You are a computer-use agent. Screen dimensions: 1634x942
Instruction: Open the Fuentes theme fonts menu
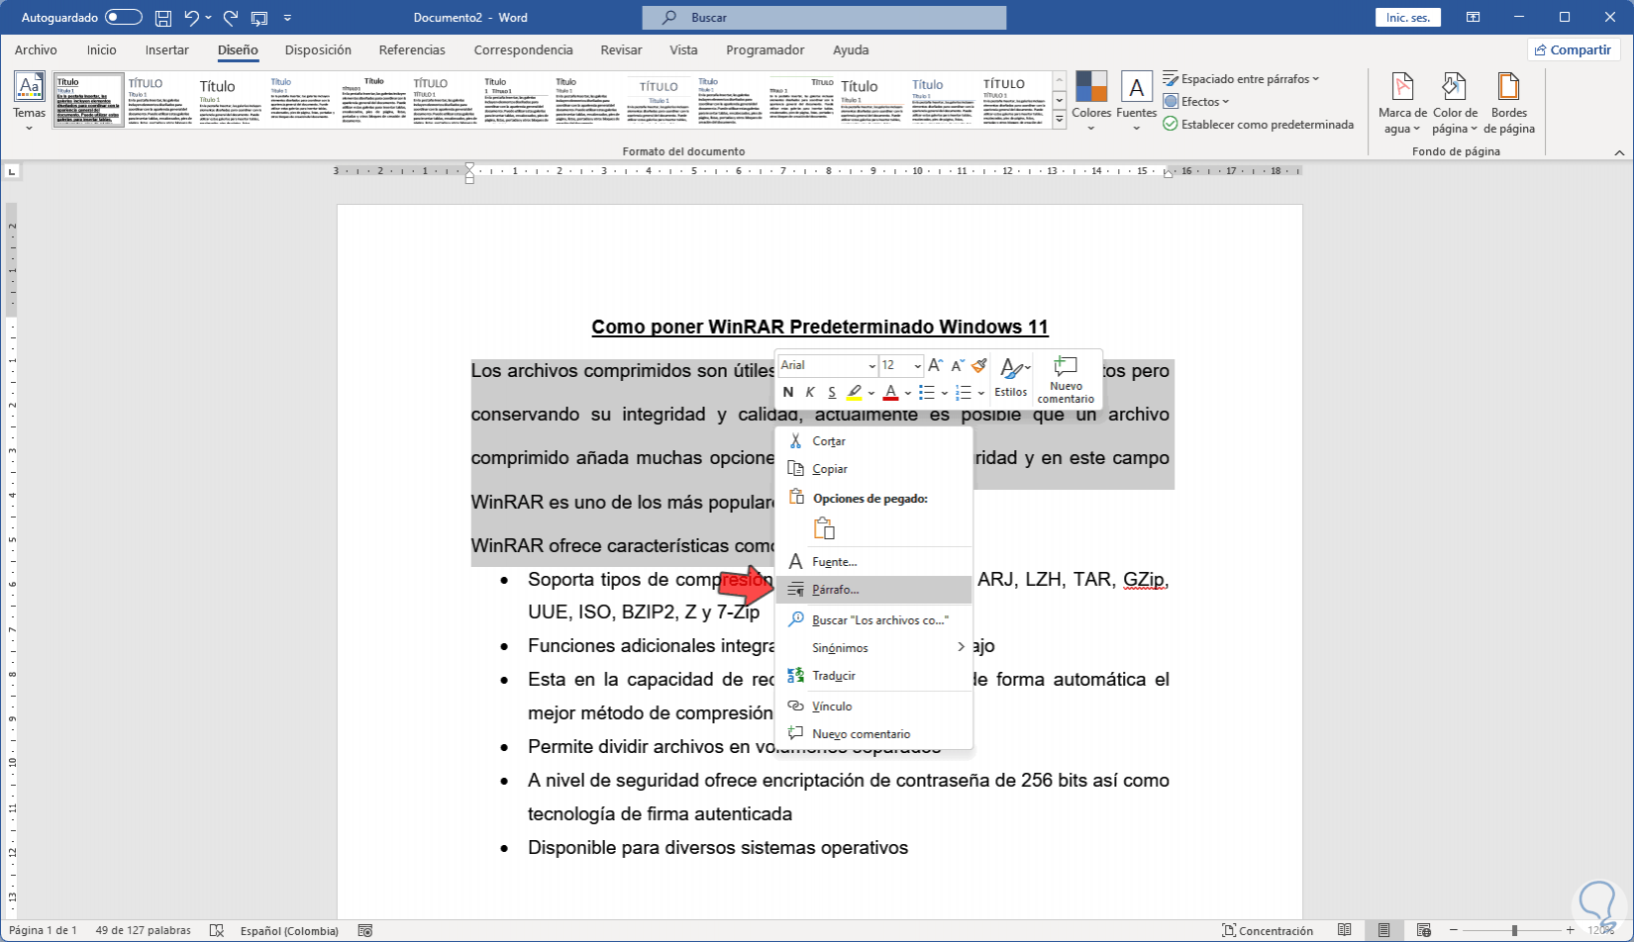pyautogui.click(x=1136, y=100)
